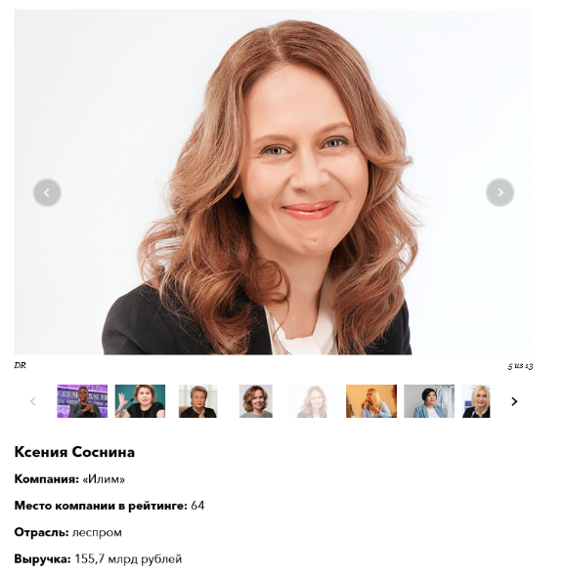Click the 'Отрасль: леспром' line
This screenshot has width=565, height=573.
pos(67,532)
